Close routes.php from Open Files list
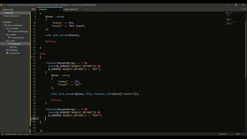 click(3, 13)
